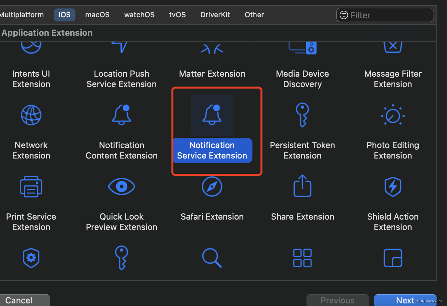Choose the four-squares grid template icon
The width and height of the screenshot is (447, 306).
click(303, 258)
